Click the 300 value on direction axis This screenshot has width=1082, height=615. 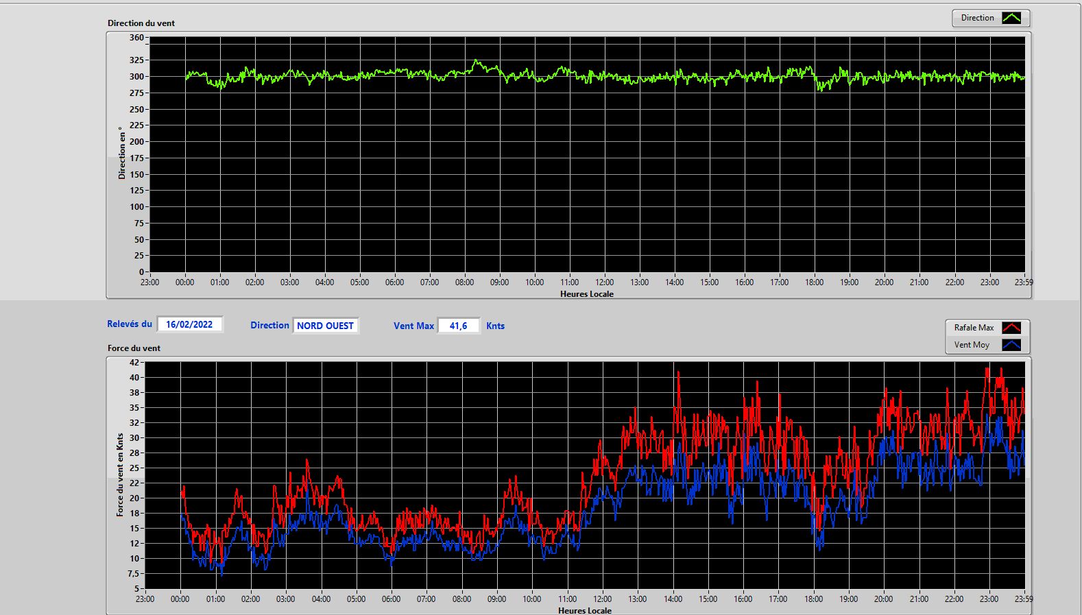136,77
